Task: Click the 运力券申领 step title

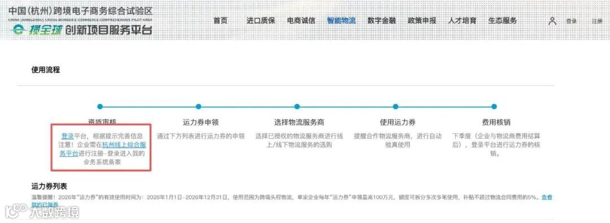Action: [201, 122]
